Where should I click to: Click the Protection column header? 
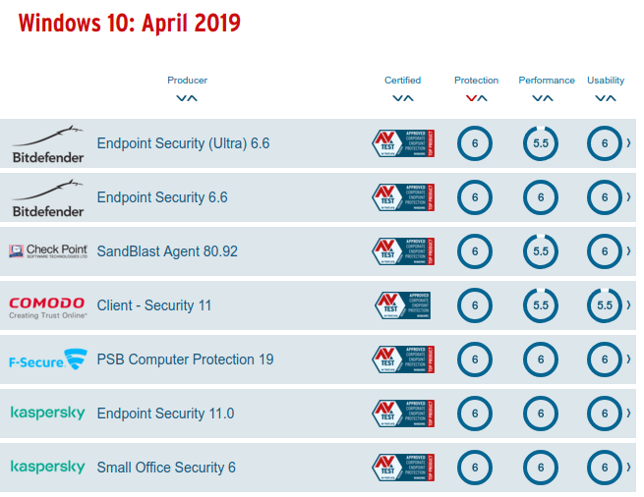pos(477,80)
